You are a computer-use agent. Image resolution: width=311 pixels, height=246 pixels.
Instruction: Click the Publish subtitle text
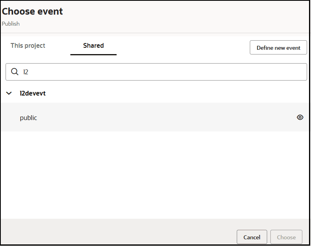[x=11, y=24]
